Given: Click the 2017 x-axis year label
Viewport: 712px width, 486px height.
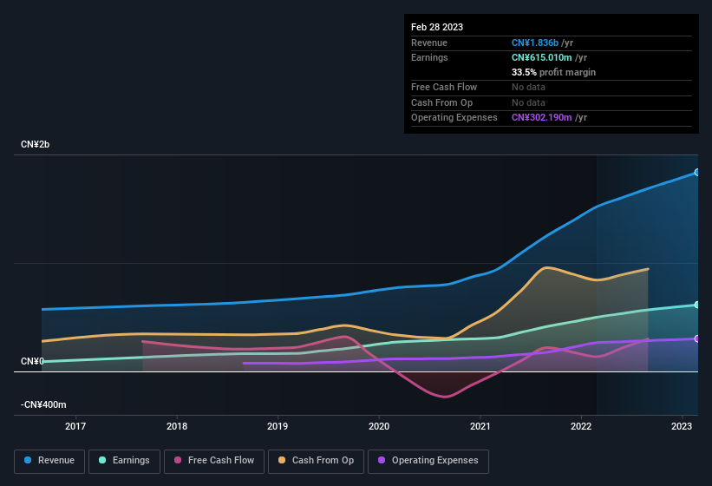Looking at the screenshot, I should [x=75, y=426].
